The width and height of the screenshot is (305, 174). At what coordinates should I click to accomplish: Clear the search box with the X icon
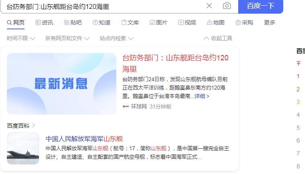pyautogui.click(x=209, y=6)
